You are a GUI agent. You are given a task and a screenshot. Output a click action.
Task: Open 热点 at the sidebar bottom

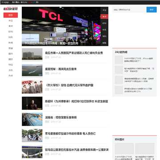coord(11,76)
